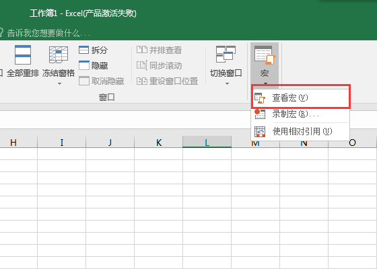The image size is (377, 269).
Task: Click the Freeze Panes (冻结窗格) icon
Action: click(x=59, y=55)
